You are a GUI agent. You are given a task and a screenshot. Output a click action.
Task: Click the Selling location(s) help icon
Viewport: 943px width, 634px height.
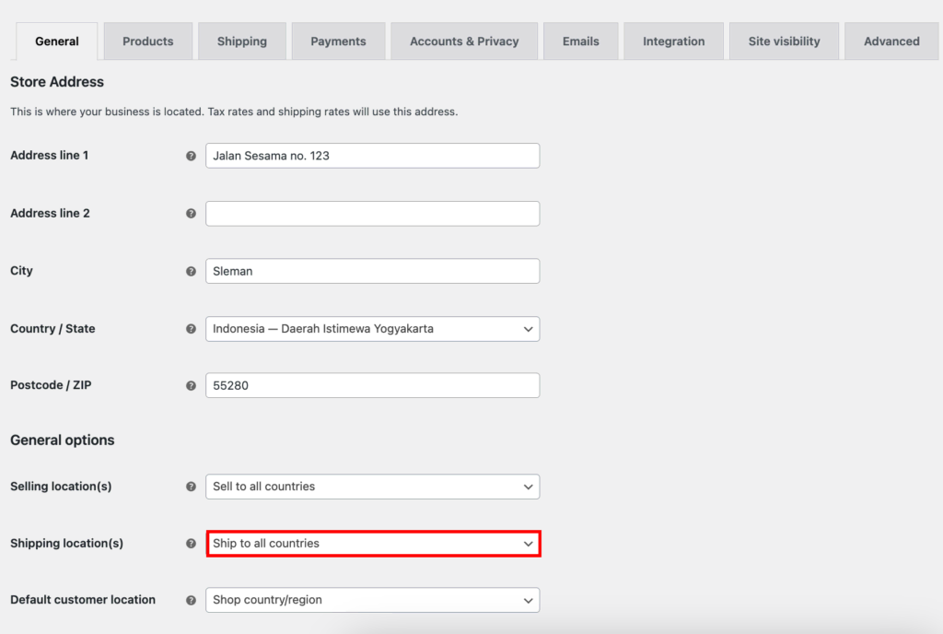[x=191, y=487]
